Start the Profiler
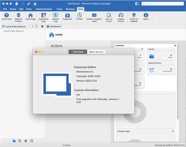The image size is (186, 147). pos(79,17)
